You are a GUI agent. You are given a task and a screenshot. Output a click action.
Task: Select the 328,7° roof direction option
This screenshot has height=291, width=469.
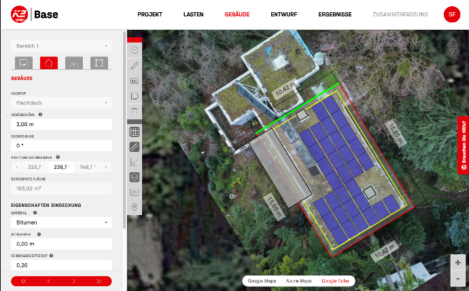[35, 167]
